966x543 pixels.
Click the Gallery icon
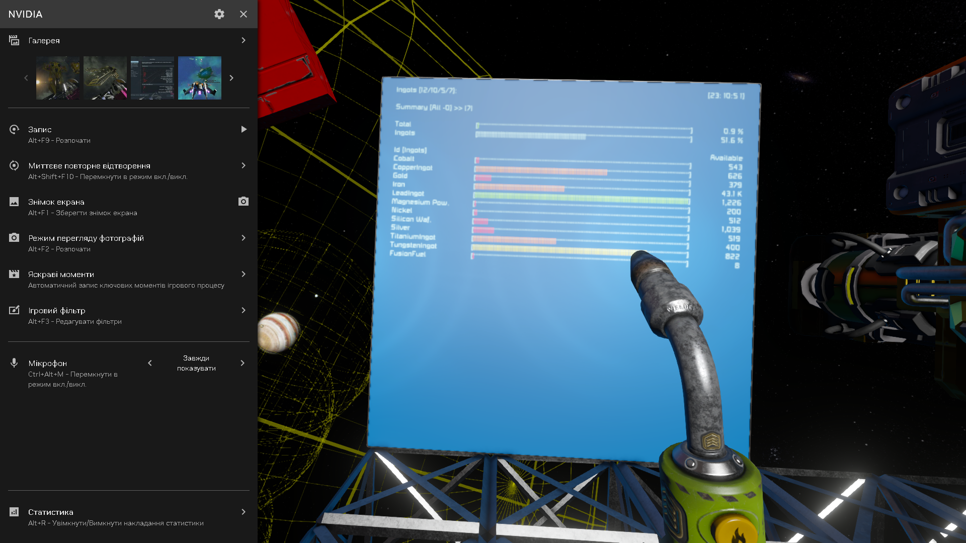tap(14, 40)
